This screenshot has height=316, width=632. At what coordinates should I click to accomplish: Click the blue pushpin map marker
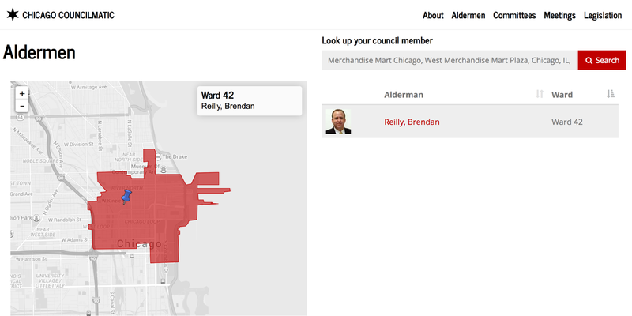click(126, 195)
